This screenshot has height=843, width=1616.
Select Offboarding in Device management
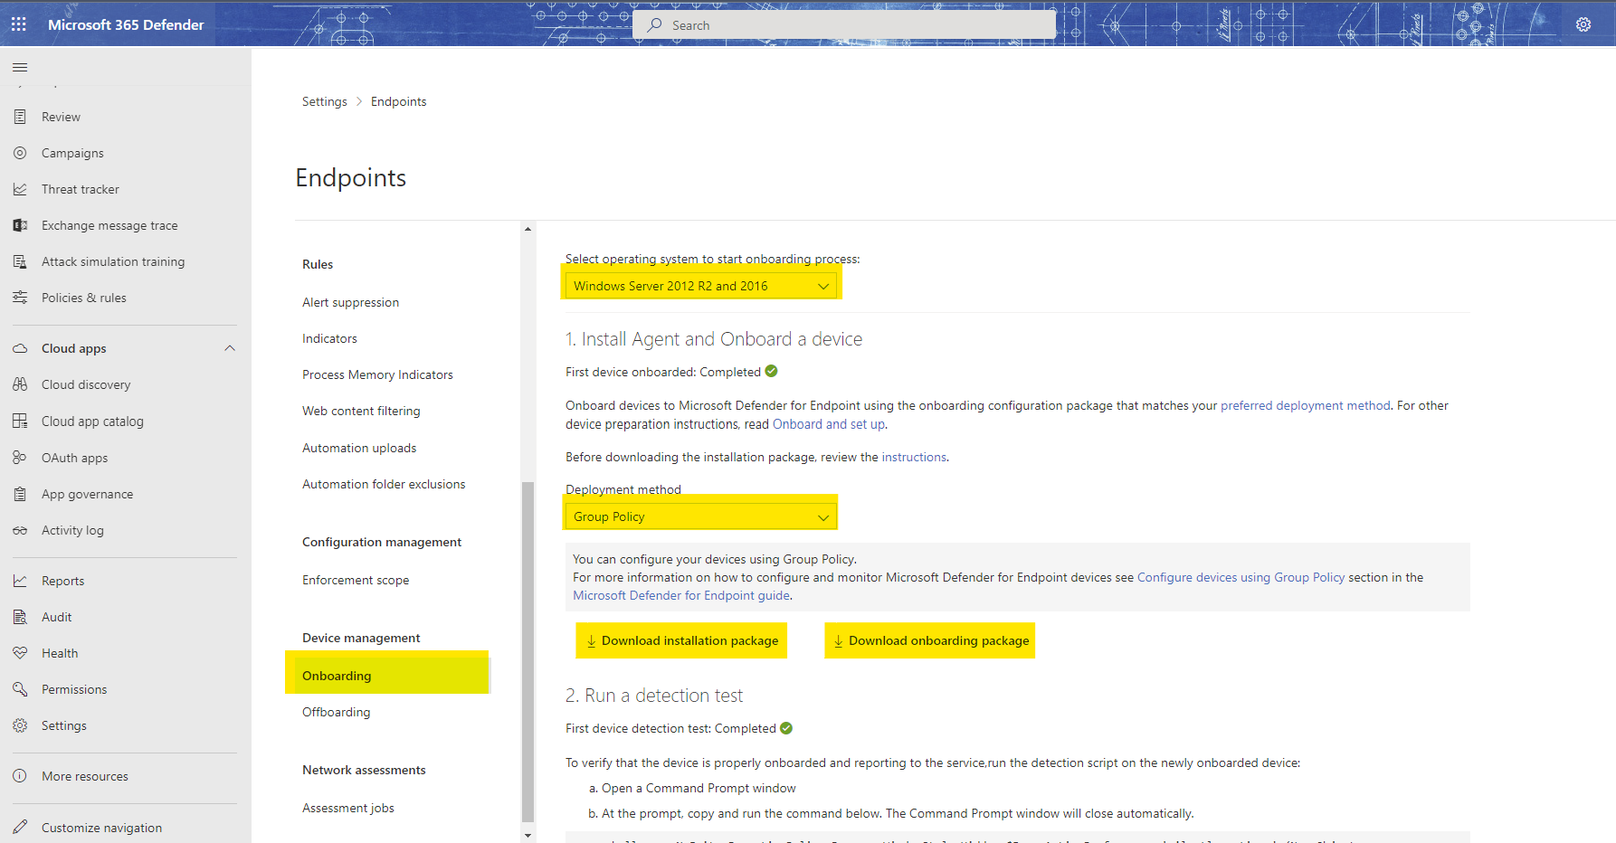coord(337,712)
